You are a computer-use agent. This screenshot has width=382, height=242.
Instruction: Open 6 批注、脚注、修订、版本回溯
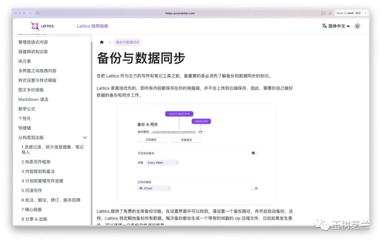pyautogui.click(x=51, y=200)
